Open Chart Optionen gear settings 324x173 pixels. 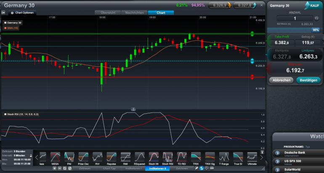pyautogui.click(x=12, y=13)
